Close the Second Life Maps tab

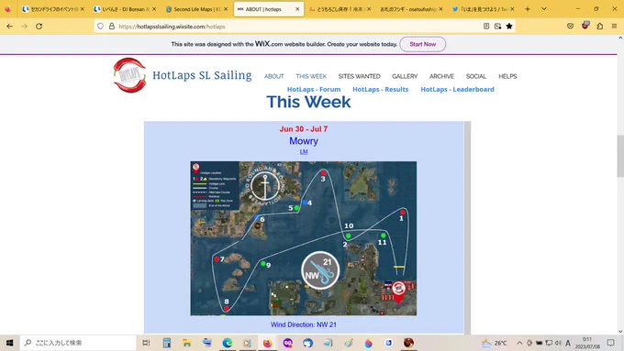click(226, 9)
